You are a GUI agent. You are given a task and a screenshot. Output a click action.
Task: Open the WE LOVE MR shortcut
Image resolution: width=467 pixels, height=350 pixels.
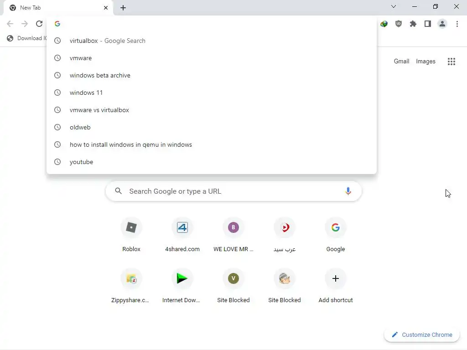[233, 235]
